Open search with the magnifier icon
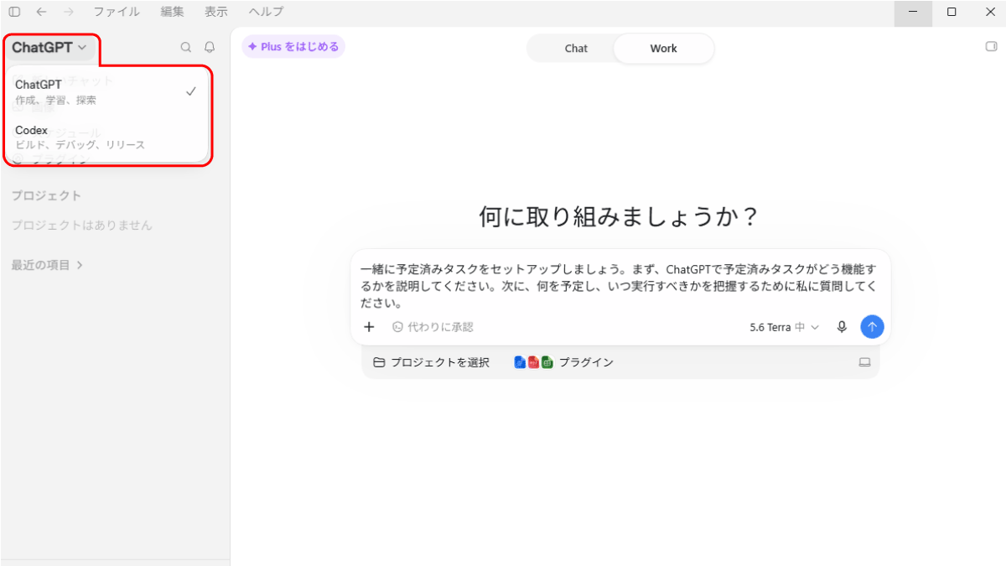 [x=186, y=48]
